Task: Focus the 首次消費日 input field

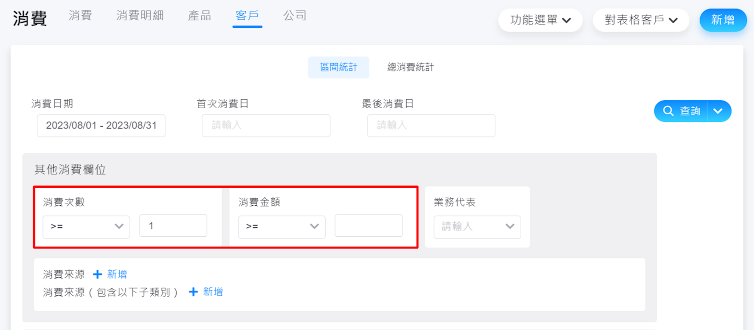Action: tap(266, 126)
